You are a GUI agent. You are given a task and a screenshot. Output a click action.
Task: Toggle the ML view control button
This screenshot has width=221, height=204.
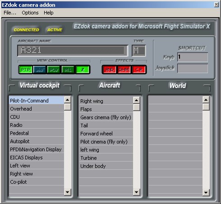coord(68,70)
